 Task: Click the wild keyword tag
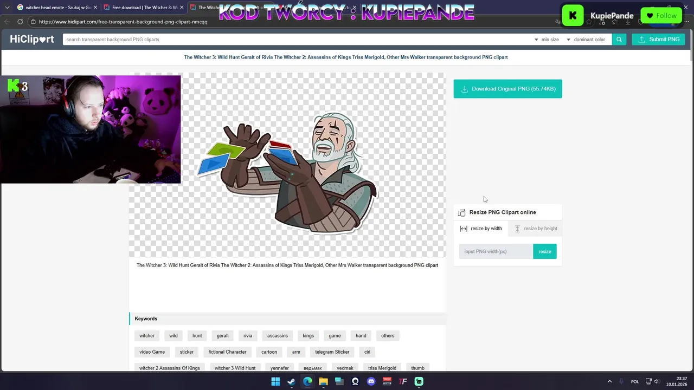coord(173,336)
